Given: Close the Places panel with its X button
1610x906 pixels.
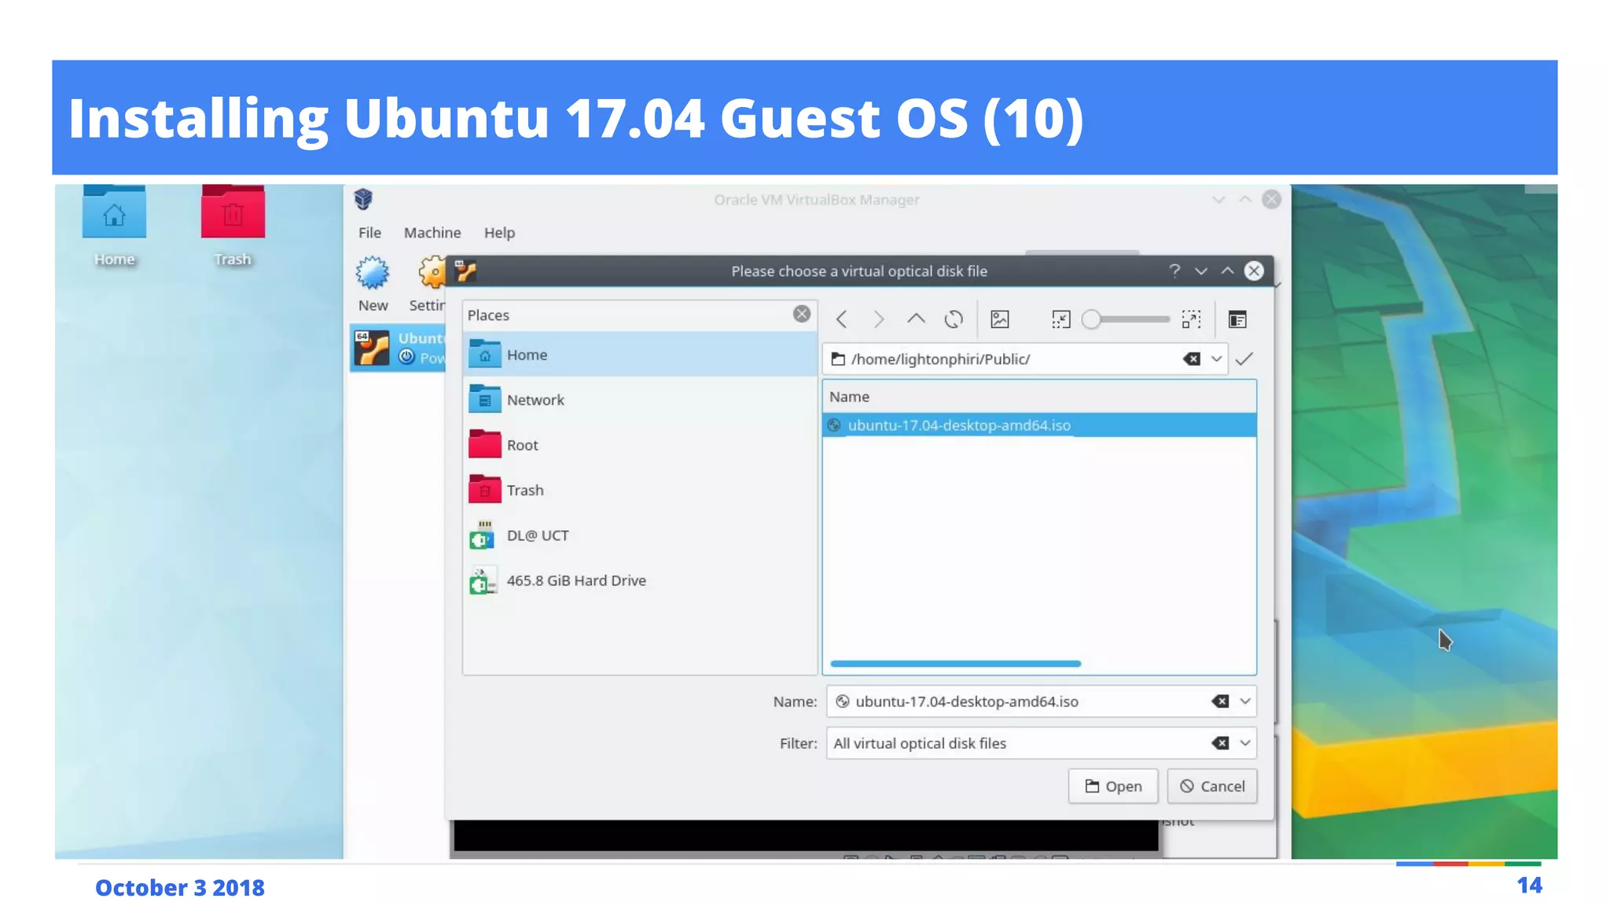Looking at the screenshot, I should tap(801, 315).
